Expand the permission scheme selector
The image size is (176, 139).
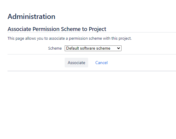93,48
